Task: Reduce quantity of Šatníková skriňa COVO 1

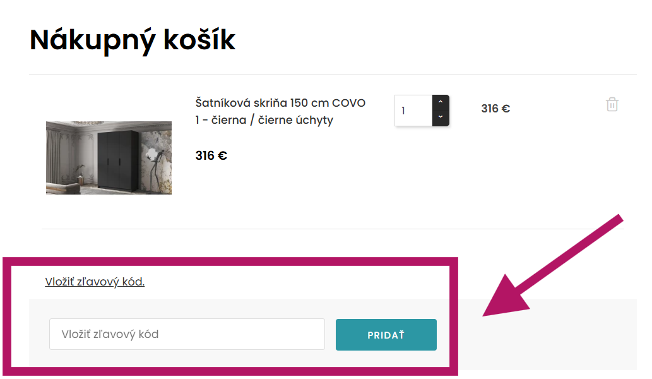Action: pos(441,116)
